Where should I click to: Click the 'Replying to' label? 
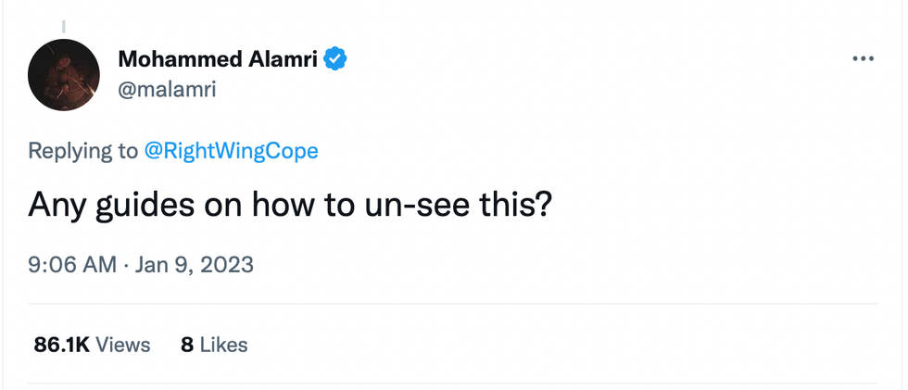coord(82,151)
